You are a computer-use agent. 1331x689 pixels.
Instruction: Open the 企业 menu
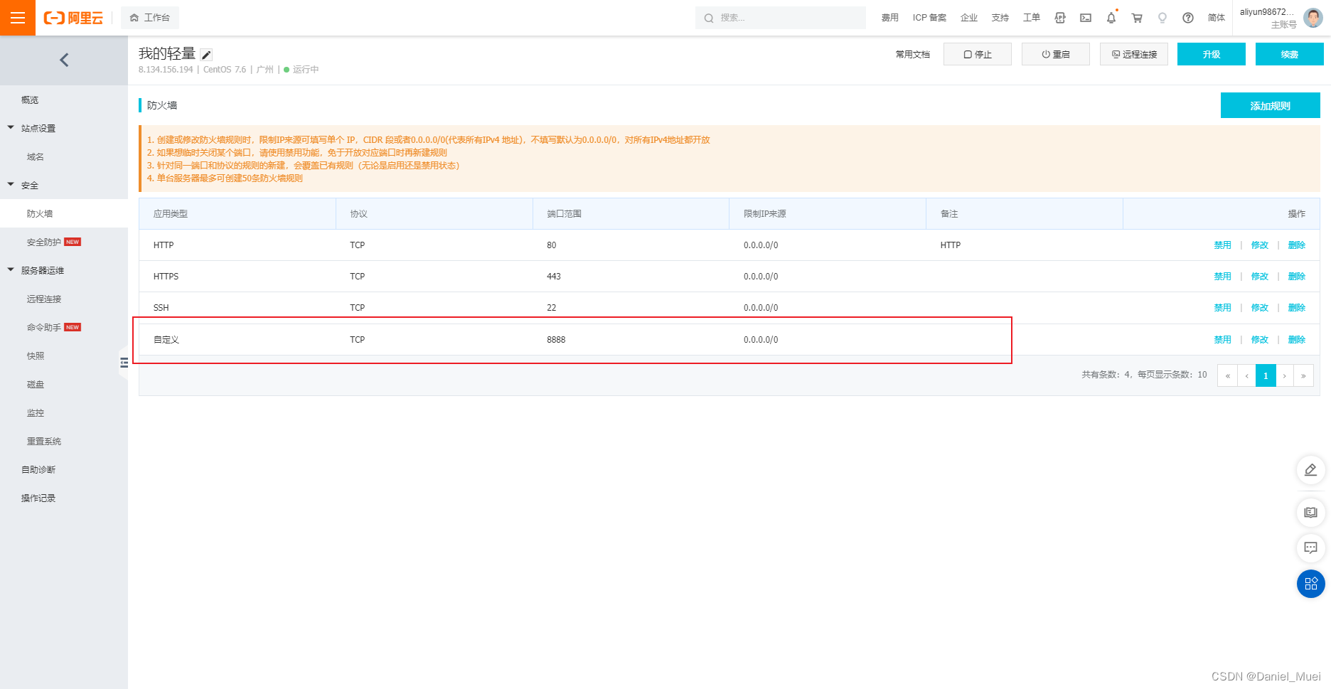[969, 18]
